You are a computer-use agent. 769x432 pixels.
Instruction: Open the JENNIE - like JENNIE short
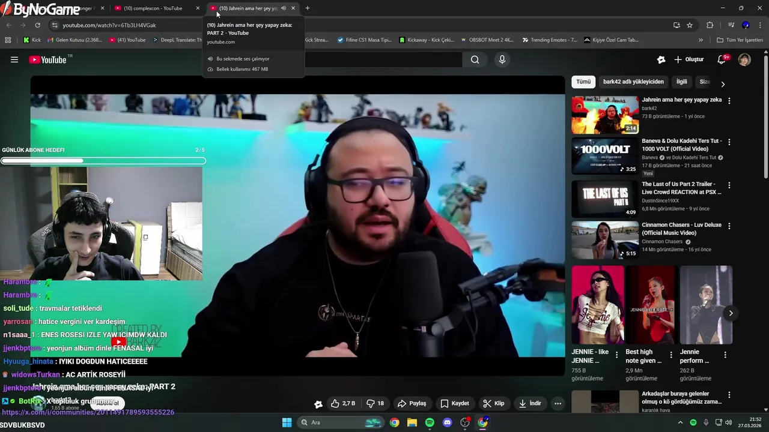click(598, 305)
